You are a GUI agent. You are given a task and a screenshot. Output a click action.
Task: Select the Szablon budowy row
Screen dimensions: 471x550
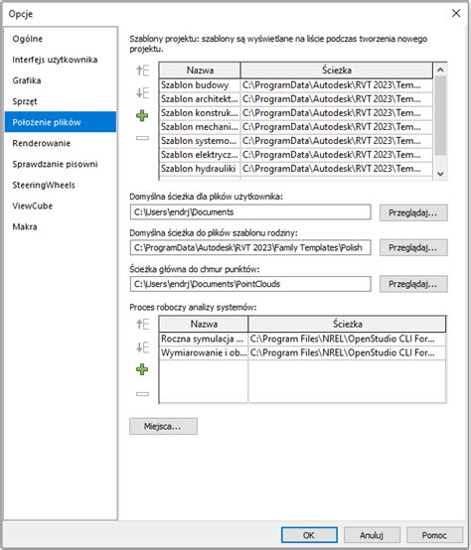pos(295,85)
